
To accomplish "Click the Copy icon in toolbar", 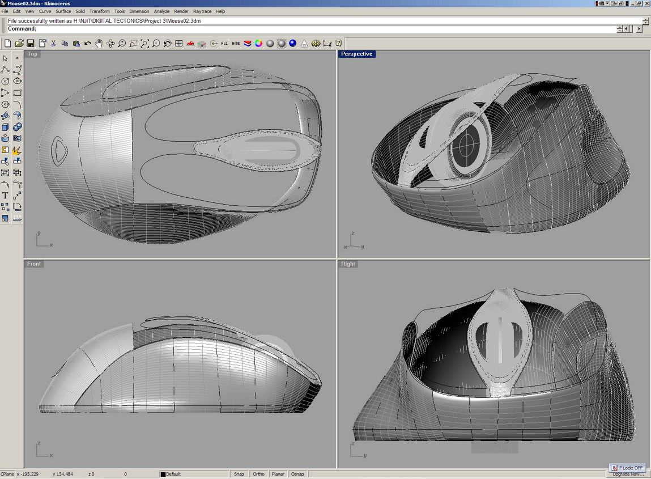I will 65,43.
